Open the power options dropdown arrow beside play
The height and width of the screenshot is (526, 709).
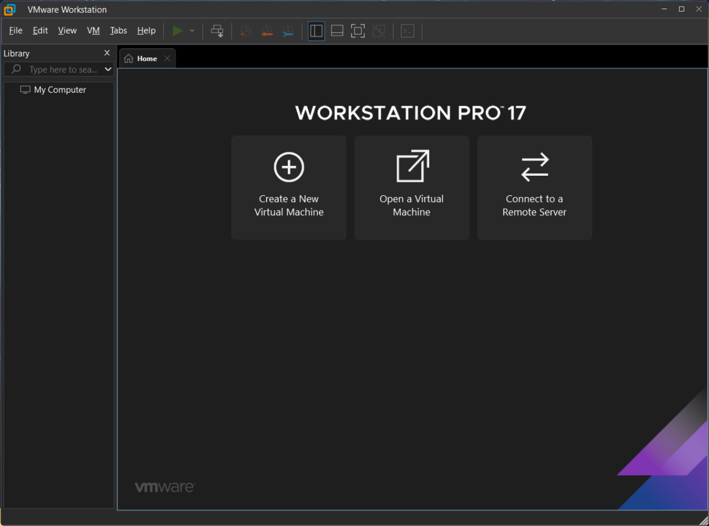pos(192,31)
